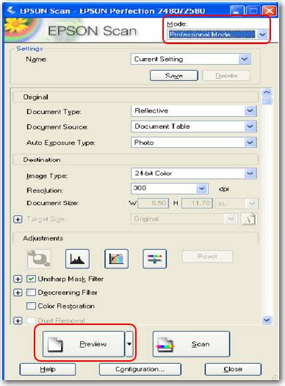285x386 pixels.
Task: Click the Close button at bottom
Action: tap(233, 369)
